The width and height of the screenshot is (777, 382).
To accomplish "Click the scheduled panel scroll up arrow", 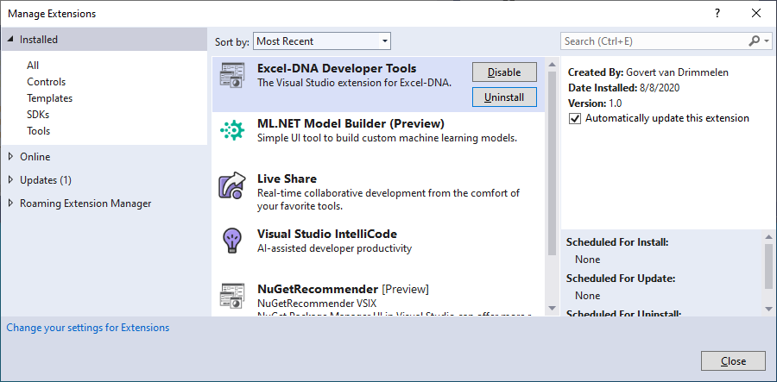I will (768, 236).
